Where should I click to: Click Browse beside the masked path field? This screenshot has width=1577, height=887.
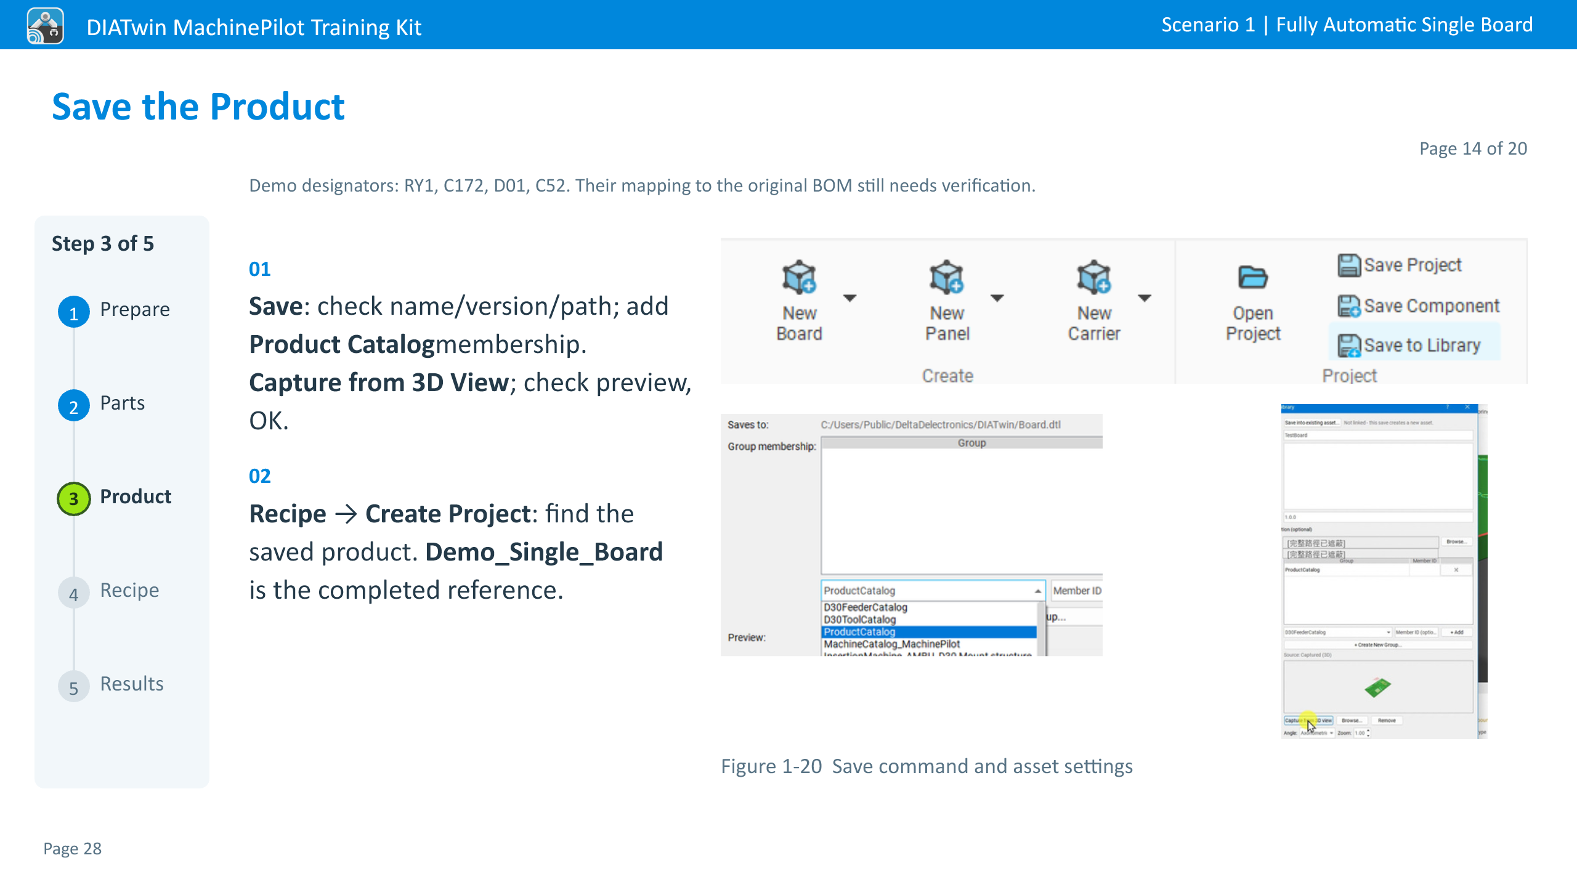(x=1456, y=542)
